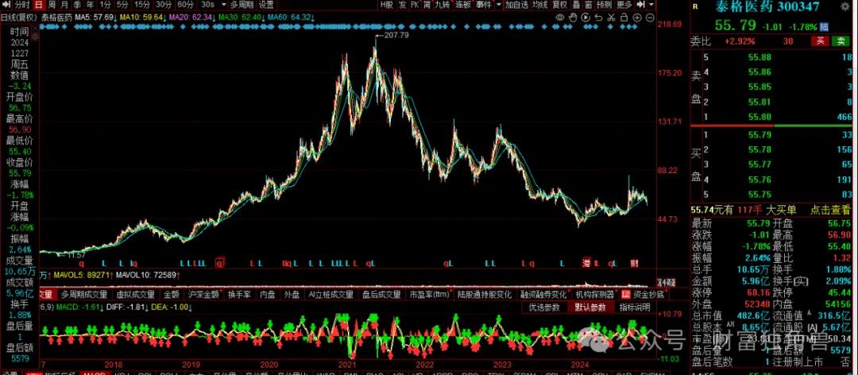Select the hand pan tool icon

(x=573, y=17)
